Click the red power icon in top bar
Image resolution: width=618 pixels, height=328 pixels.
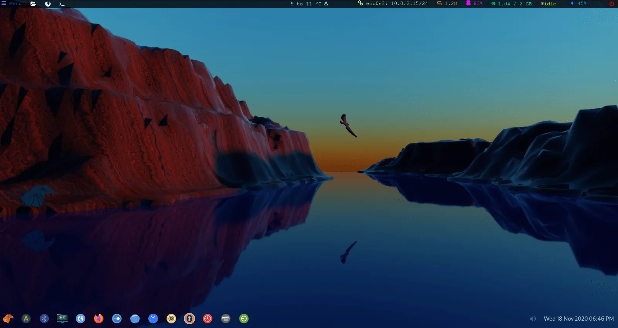click(x=611, y=4)
